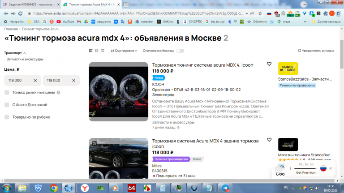This screenshot has width=344, height=193.
Task: Show more bookmarks with chevron
Action: pos(305,21)
